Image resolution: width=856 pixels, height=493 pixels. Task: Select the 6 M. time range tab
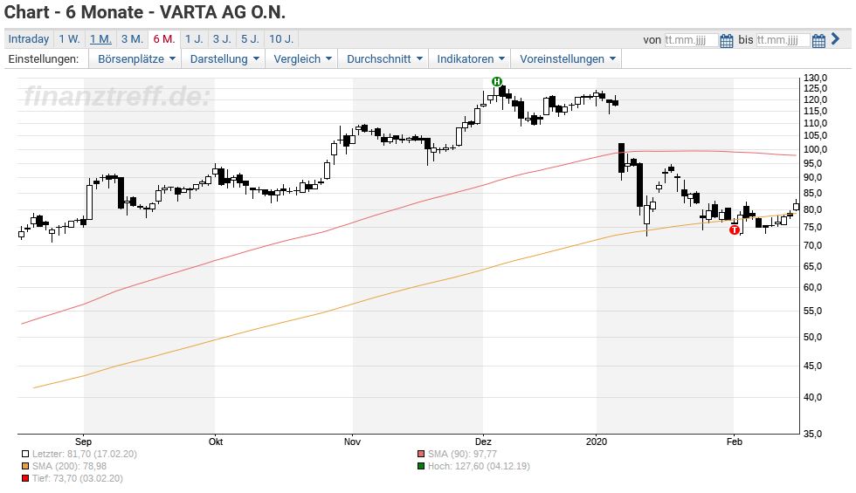point(164,39)
